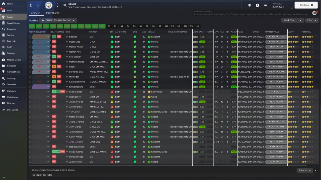This screenshot has width=321, height=180.
Task: Open the Inbox from the sidebar
Action: point(10,10)
